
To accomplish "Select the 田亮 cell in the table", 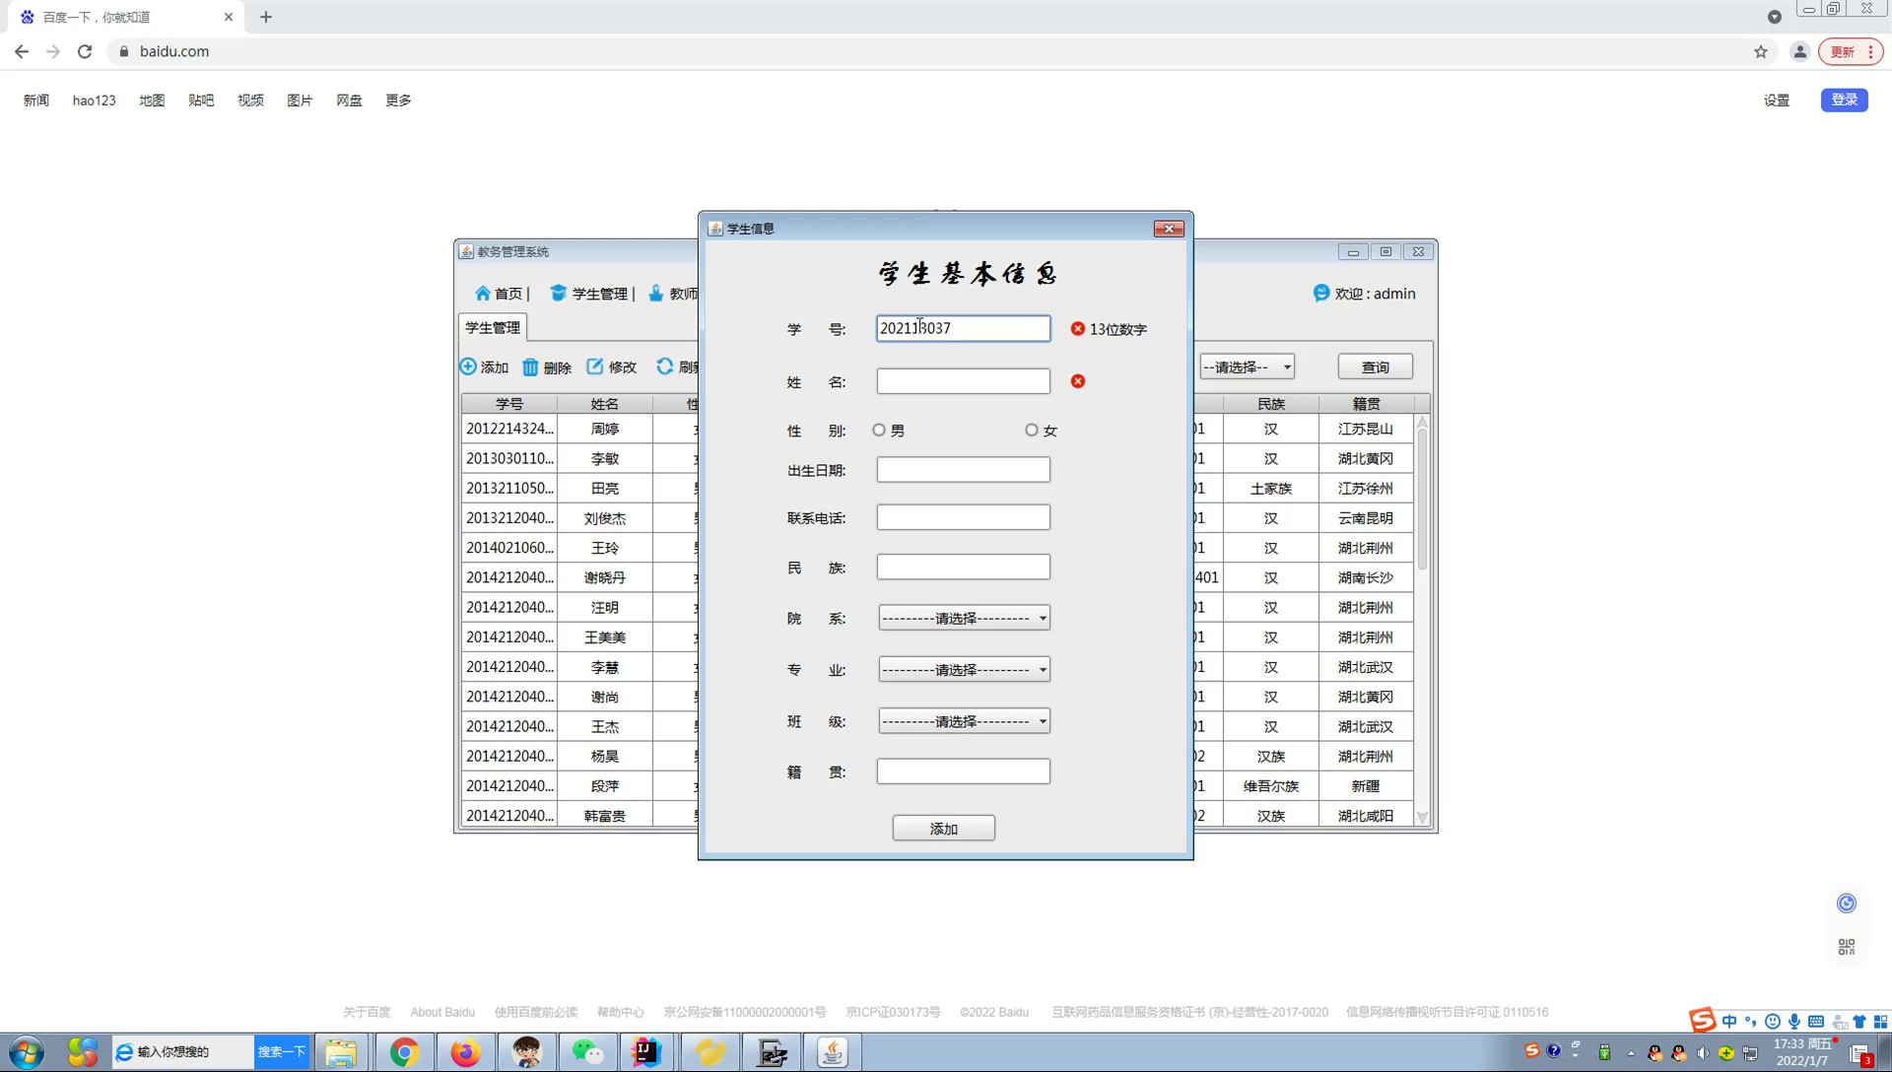I will (605, 489).
